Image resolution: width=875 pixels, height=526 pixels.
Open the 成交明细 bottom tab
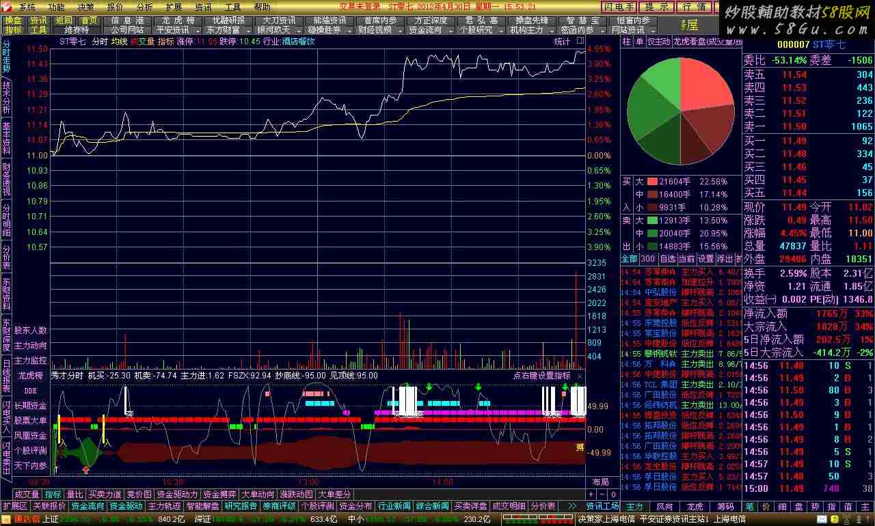(509, 506)
